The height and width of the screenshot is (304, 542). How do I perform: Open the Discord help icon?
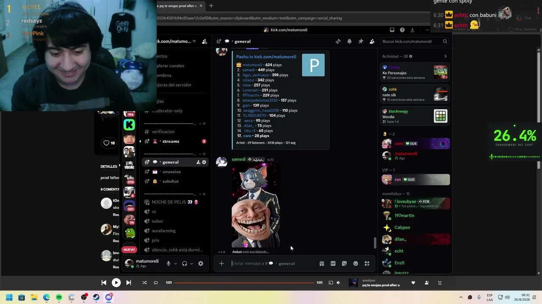pyautogui.click(x=402, y=30)
